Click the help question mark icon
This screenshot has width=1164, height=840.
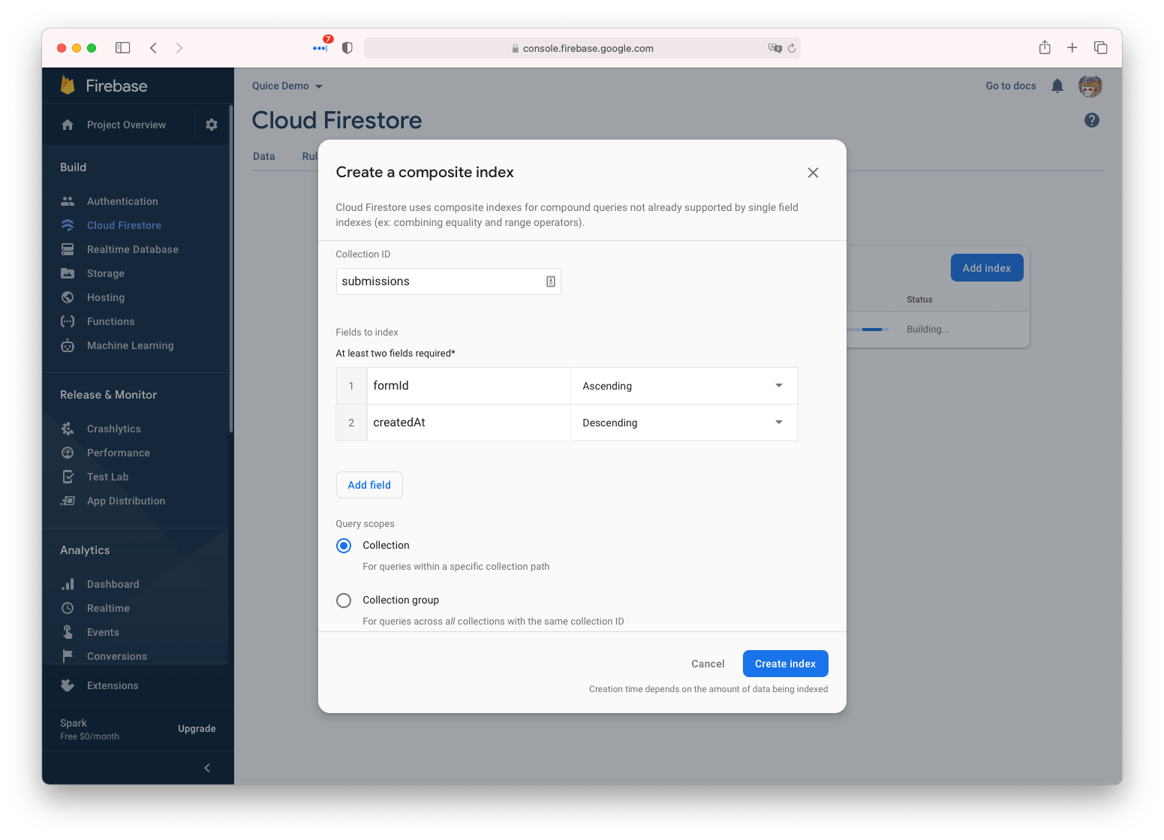1092,120
